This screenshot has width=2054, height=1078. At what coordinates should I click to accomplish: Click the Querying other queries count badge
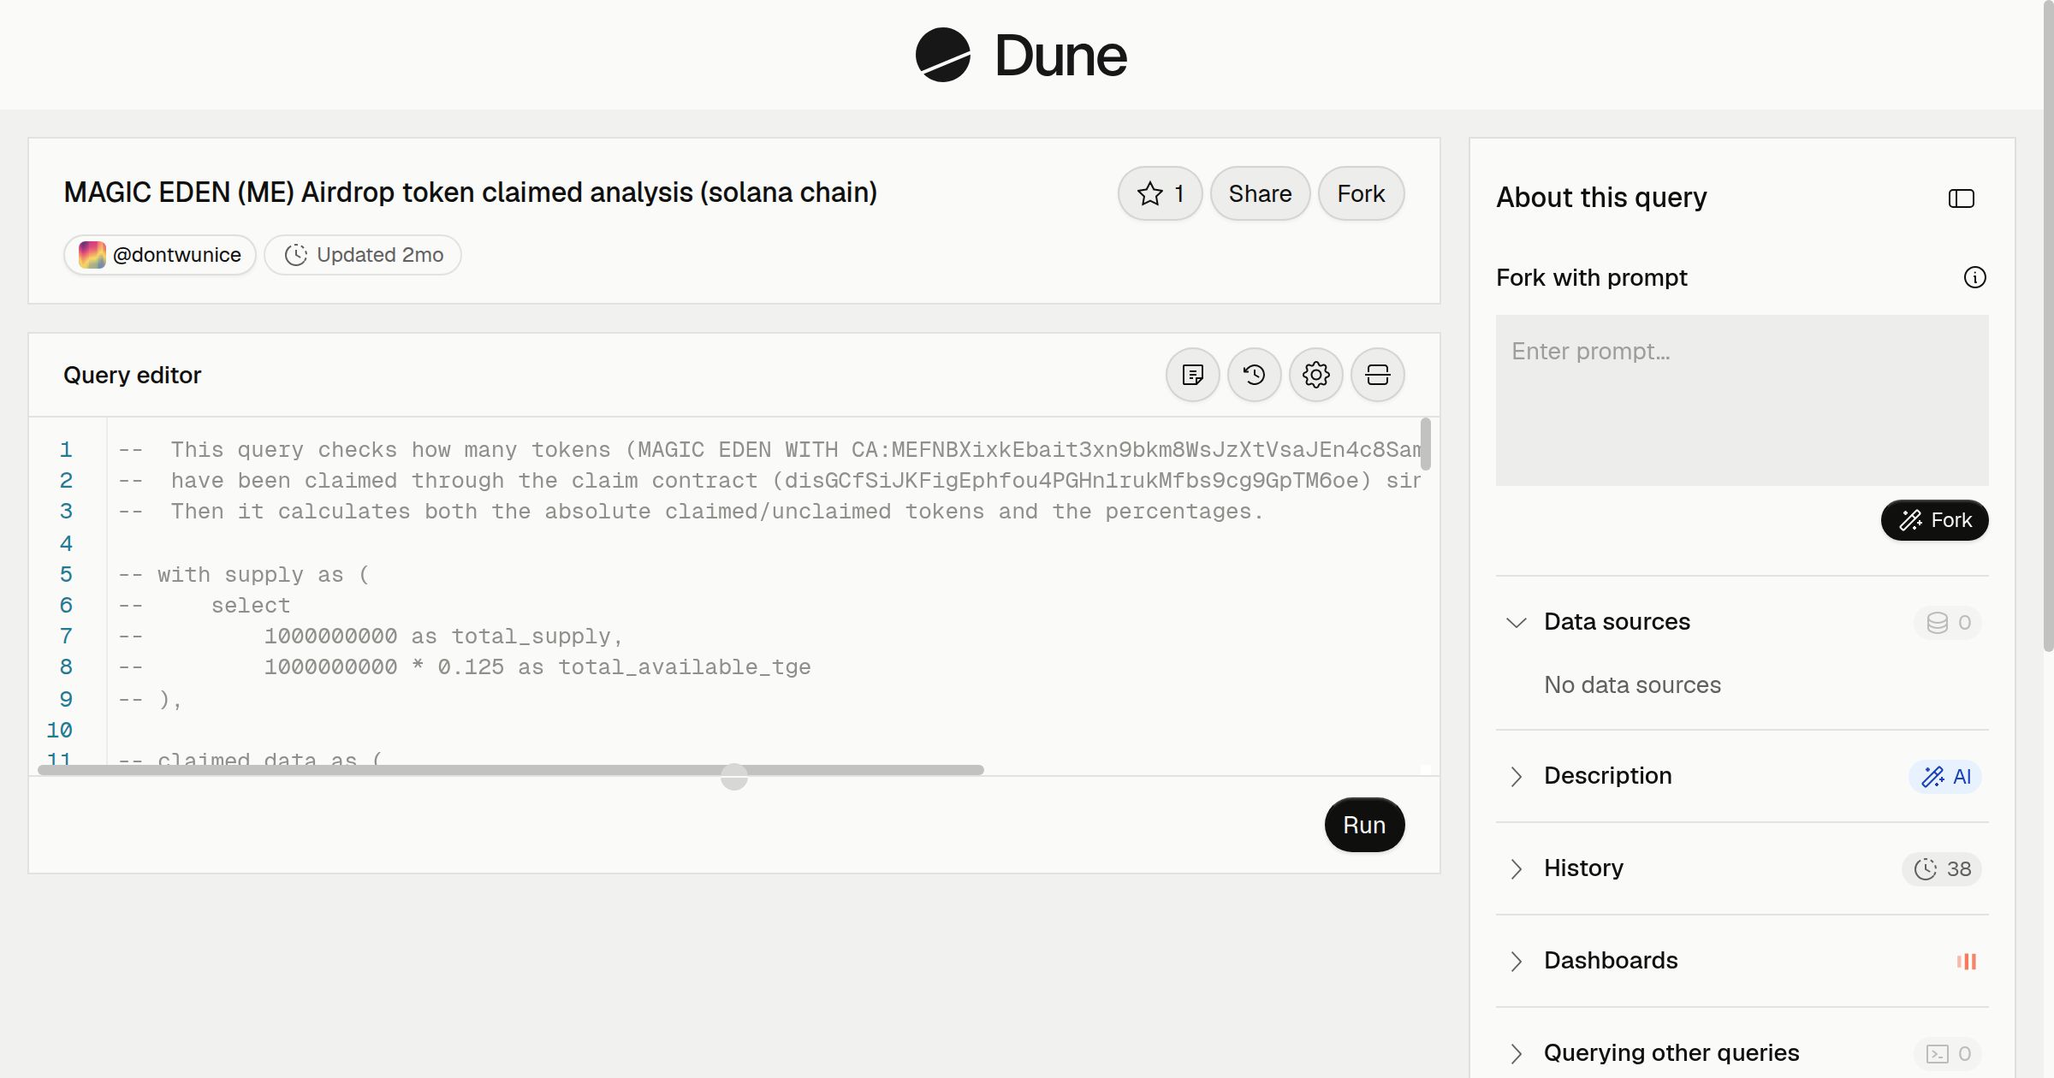(x=1948, y=1053)
